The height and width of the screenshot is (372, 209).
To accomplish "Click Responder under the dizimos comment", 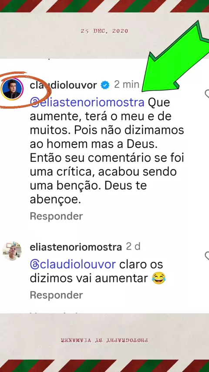I will pos(57,295).
